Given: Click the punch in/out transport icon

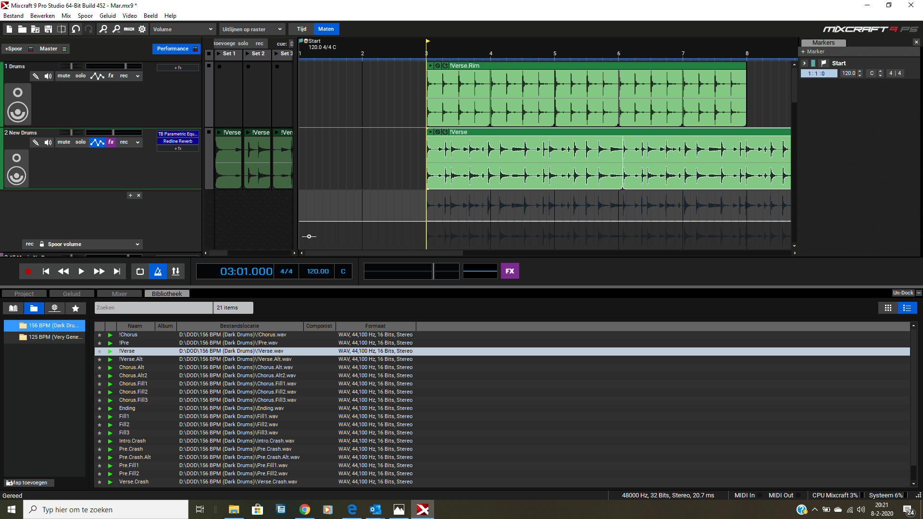Looking at the screenshot, I should click(175, 272).
